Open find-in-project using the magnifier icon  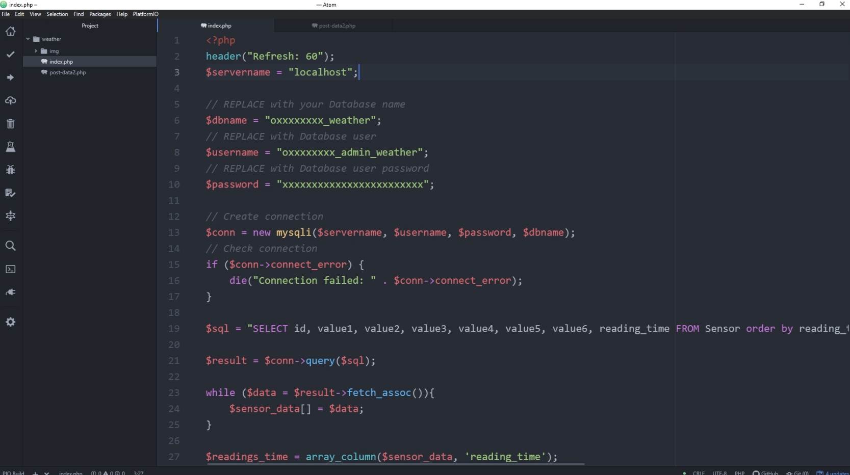[x=10, y=246]
